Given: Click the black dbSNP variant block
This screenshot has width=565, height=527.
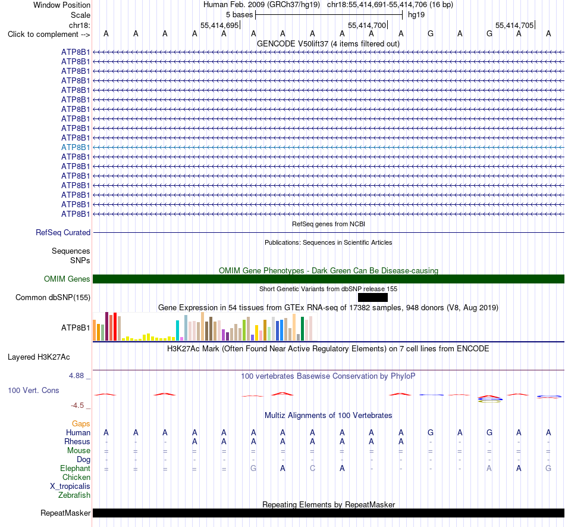Looking at the screenshot, I should 372,297.
